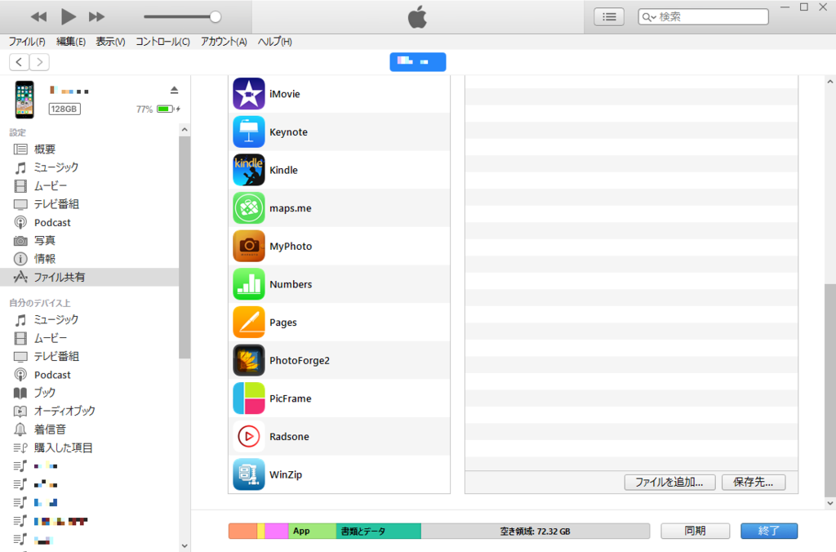Click main pane scrollbar down arrow
836x552 pixels.
click(829, 503)
